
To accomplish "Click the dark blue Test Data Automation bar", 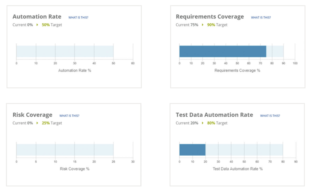I will click(192, 149).
